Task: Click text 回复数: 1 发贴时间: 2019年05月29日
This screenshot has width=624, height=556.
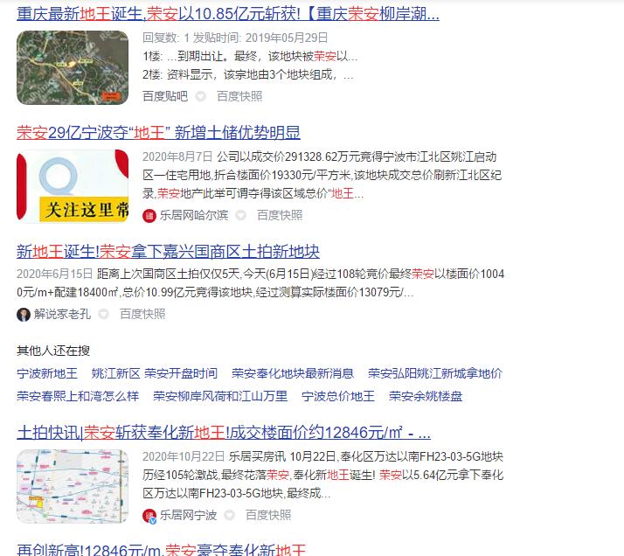Action: click(x=235, y=38)
